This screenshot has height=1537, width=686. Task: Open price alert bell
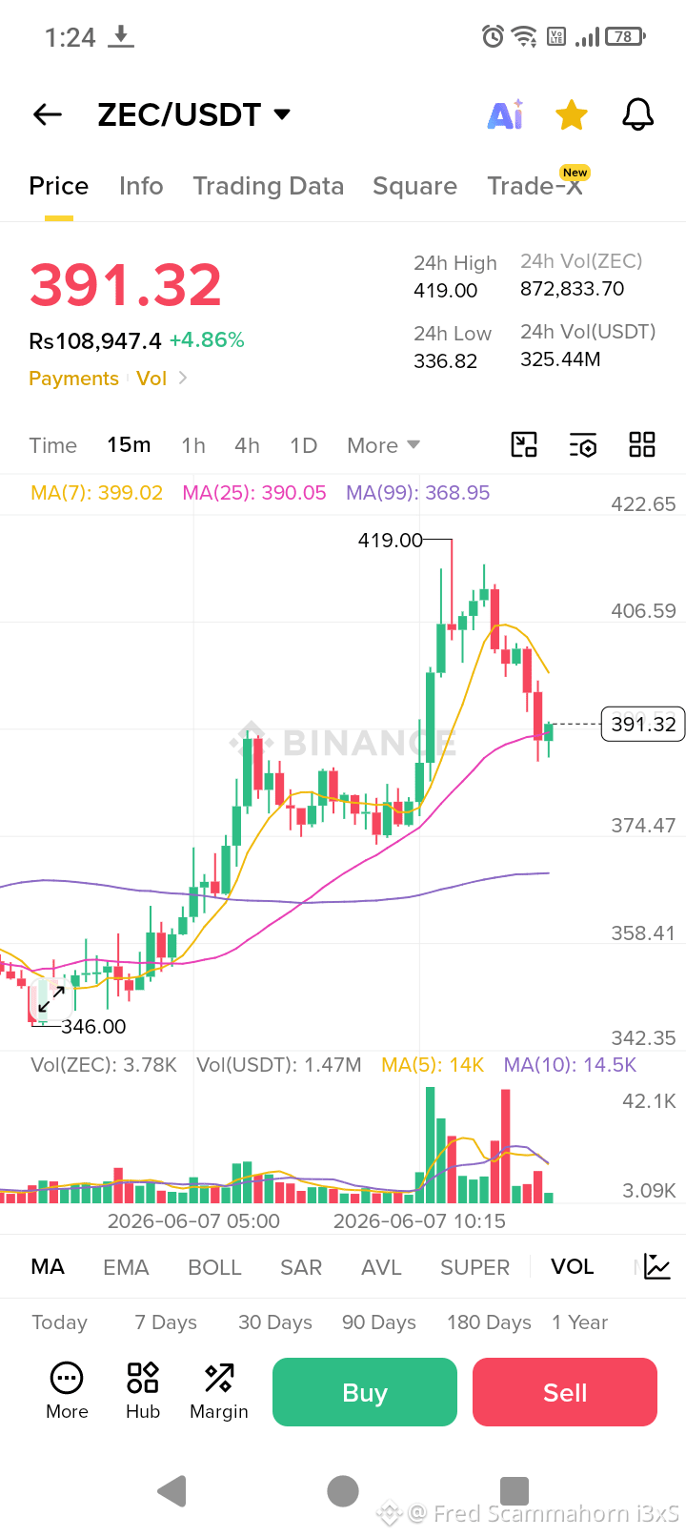tap(638, 114)
